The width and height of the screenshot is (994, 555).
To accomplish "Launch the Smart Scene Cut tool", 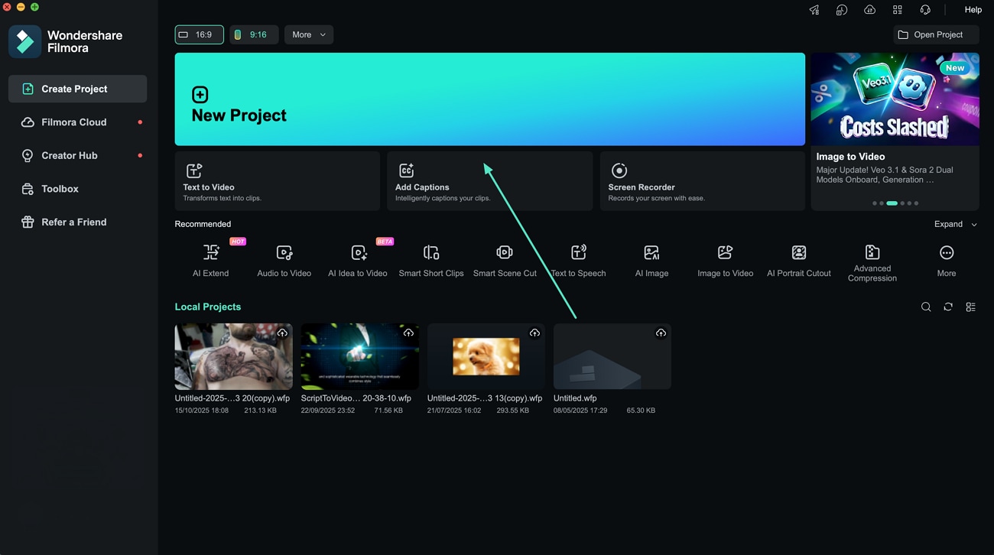I will pos(505,261).
